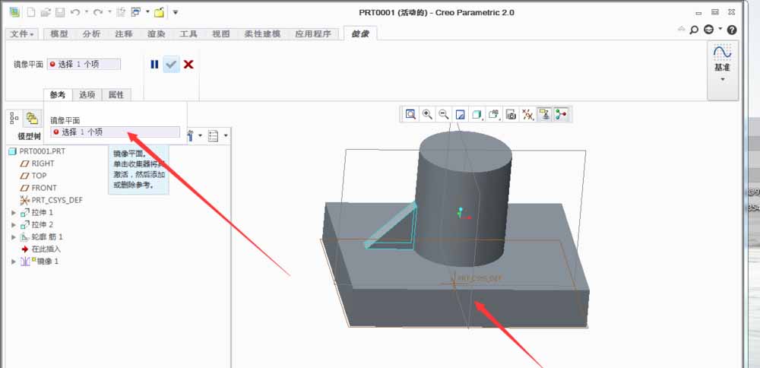Click the 在此插入 insert marker
760x368 pixels.
point(46,249)
